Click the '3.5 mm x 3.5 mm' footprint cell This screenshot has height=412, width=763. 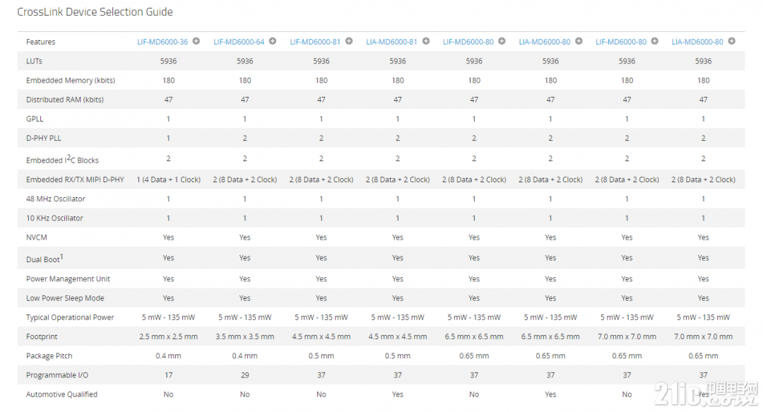(x=244, y=336)
